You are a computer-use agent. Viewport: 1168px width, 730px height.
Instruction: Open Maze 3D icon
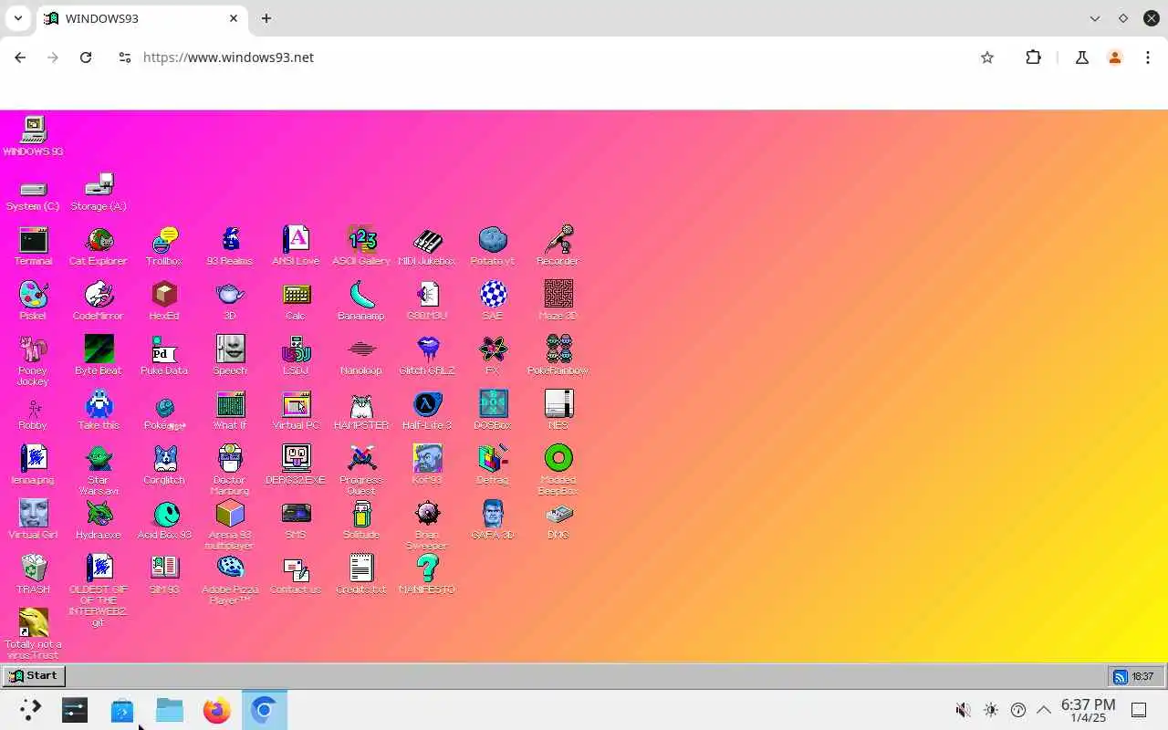pos(558,301)
